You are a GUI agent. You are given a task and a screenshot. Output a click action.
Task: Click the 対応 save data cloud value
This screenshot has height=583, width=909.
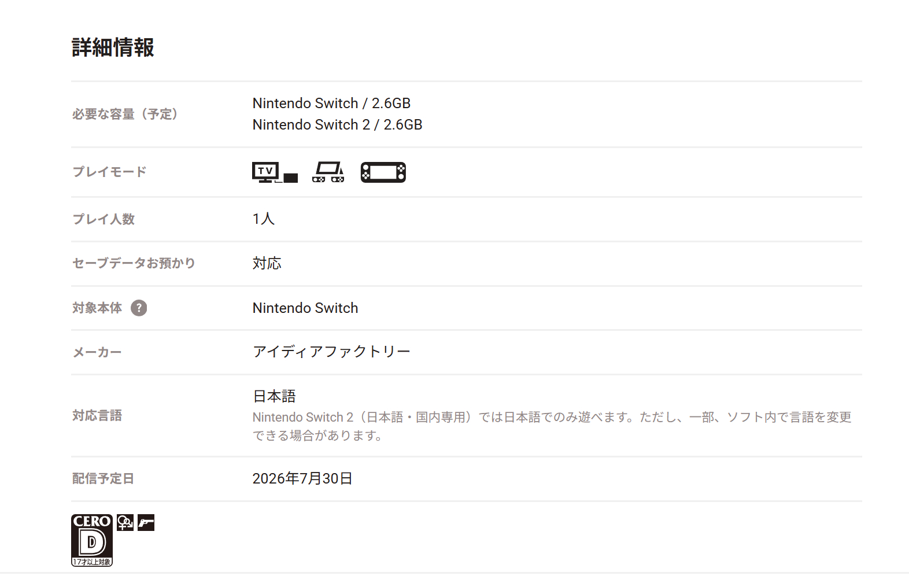267,264
